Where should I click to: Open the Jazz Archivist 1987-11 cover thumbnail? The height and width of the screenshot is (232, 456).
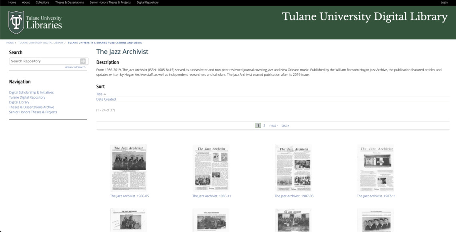point(376,168)
